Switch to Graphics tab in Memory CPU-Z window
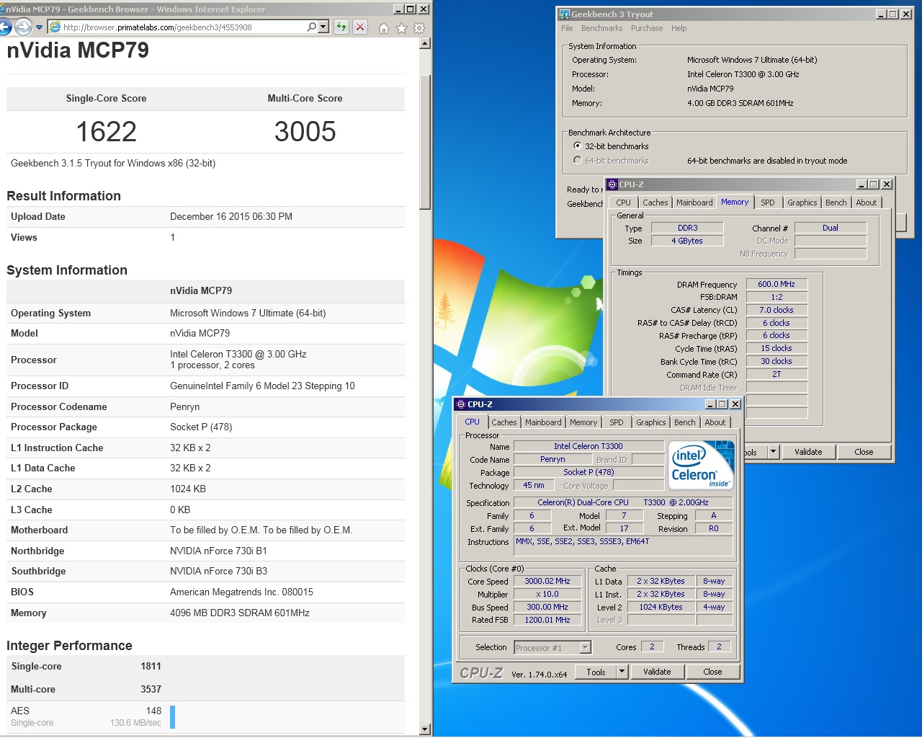 [x=802, y=203]
